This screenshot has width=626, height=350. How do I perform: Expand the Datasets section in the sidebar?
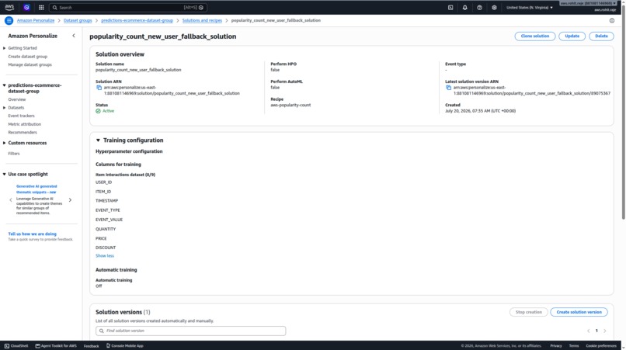click(5, 108)
